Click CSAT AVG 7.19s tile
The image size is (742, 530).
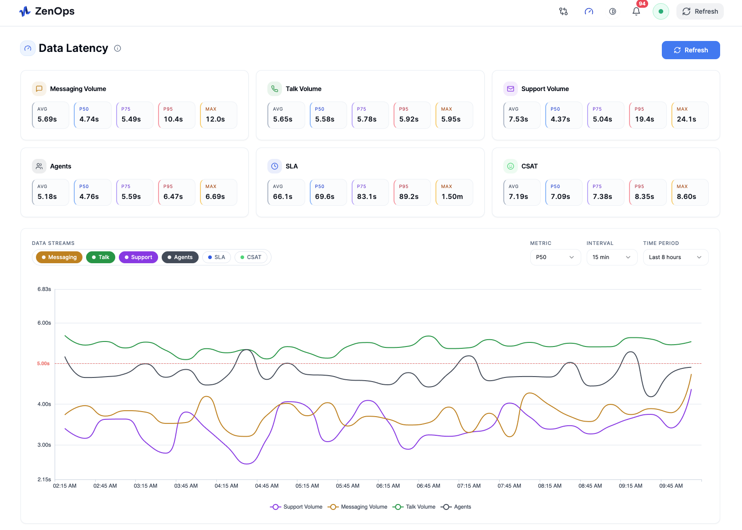522,193
